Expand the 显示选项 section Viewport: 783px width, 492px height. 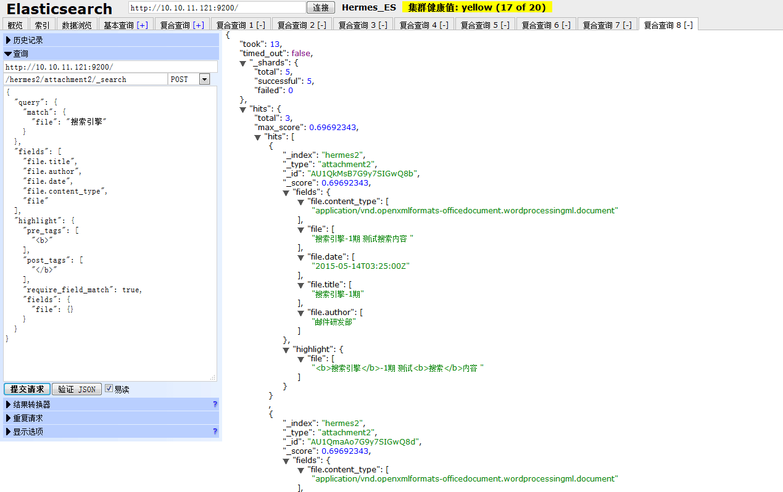tap(111, 432)
